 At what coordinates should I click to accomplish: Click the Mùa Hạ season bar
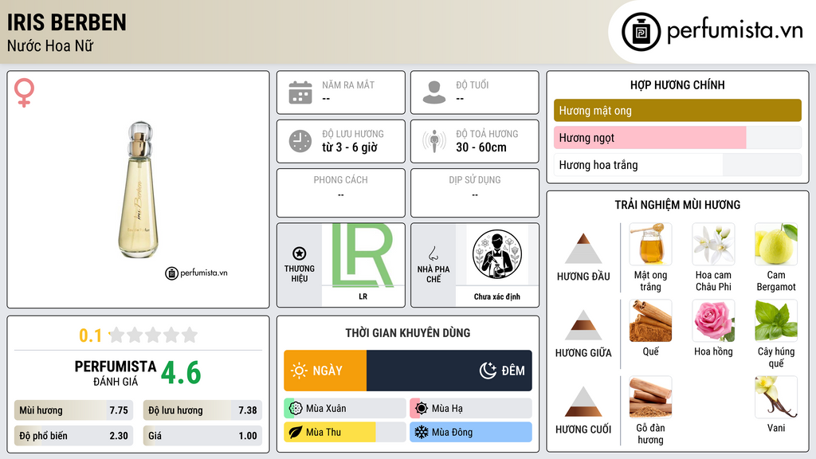point(471,408)
